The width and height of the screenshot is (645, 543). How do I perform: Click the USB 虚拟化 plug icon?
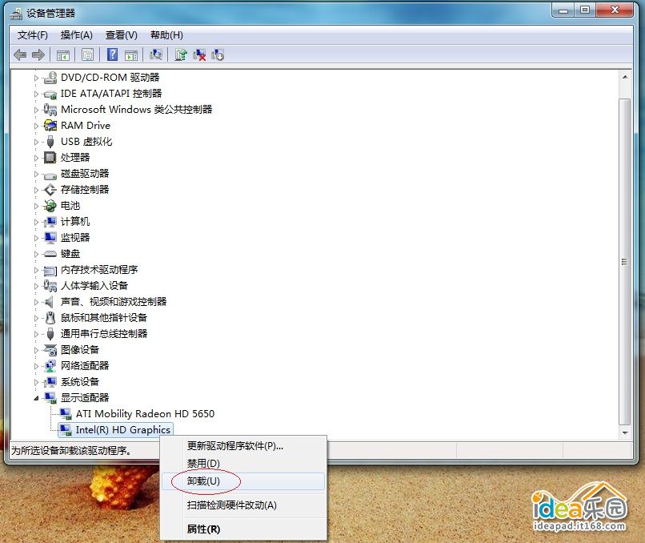coord(50,142)
